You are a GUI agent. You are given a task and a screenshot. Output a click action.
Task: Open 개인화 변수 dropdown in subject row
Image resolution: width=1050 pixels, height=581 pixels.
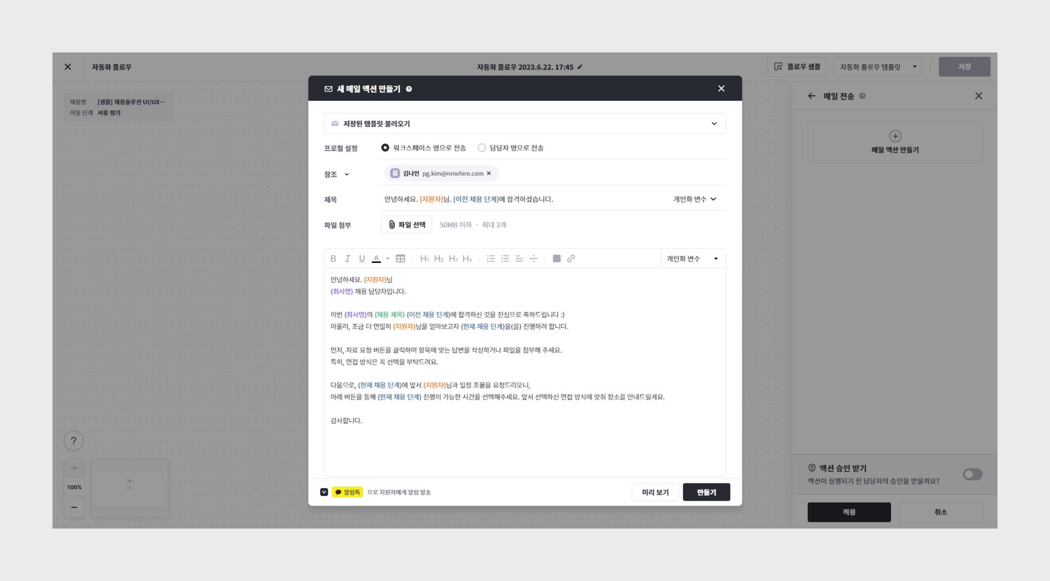695,199
